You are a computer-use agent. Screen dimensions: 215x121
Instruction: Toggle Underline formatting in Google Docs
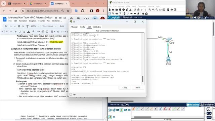tap(24, 32)
